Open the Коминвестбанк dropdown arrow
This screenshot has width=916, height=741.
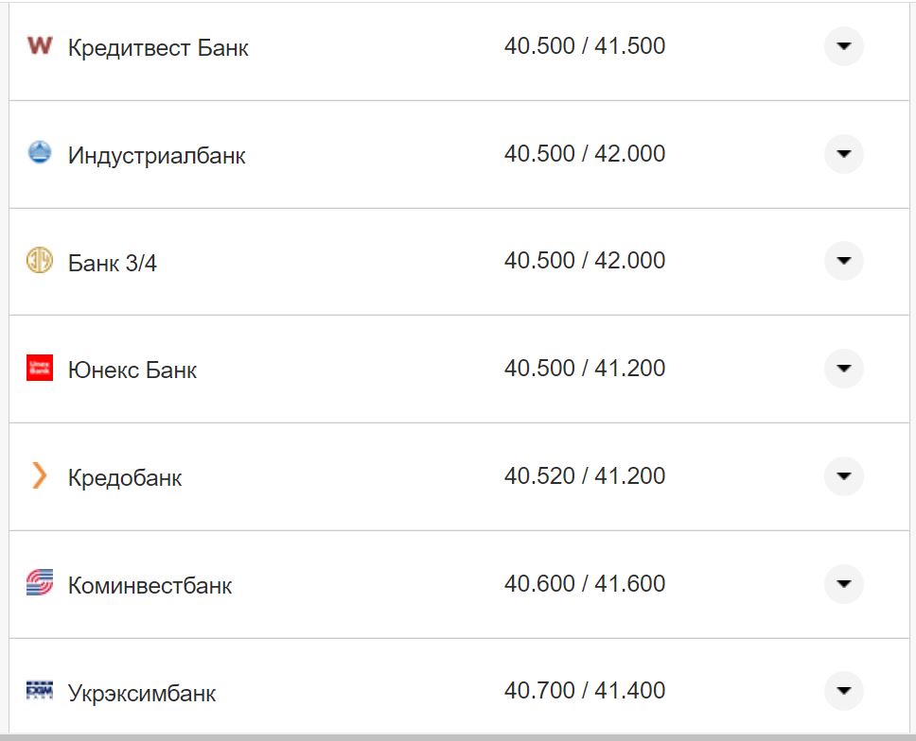pyautogui.click(x=844, y=584)
